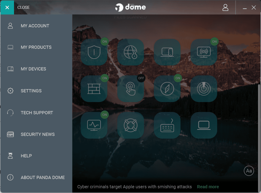This screenshot has height=193, width=261.
Task: Open ABOUT PANDA DOME menu item
Action: [36, 177]
